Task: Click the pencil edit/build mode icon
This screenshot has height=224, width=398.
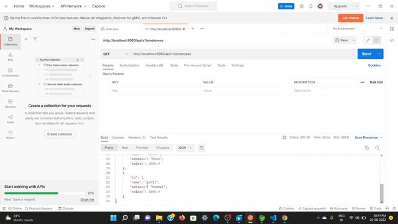Action: 368,40
